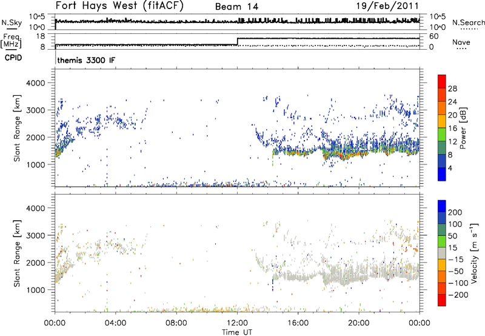
Task: Pick the Power bar segment between 16 and 20
Action: tap(442, 121)
